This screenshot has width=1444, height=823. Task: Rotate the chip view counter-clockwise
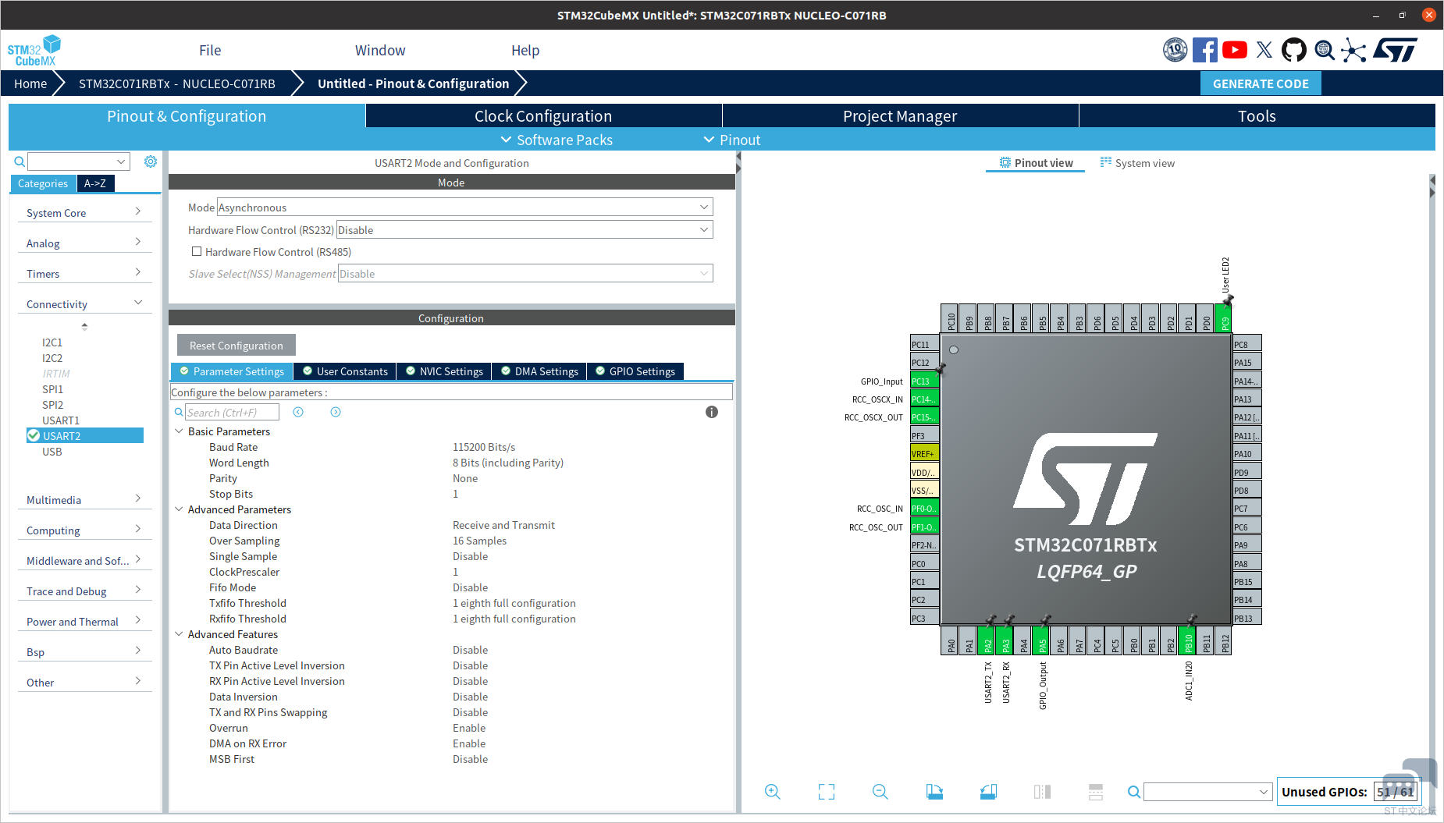[x=988, y=792]
